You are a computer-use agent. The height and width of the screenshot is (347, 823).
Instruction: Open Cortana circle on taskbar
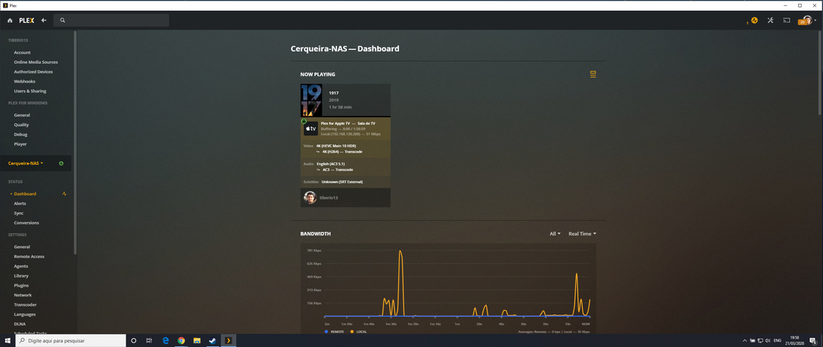click(x=134, y=340)
